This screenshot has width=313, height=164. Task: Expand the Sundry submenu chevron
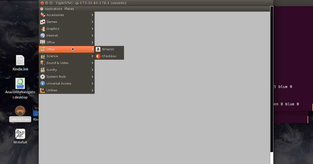93,70
